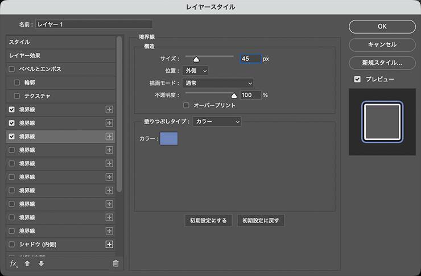Image resolution: width=421 pixels, height=276 pixels.
Task: Uncheck the highlighted 境界線 effect checkbox
Action: [x=11, y=137]
